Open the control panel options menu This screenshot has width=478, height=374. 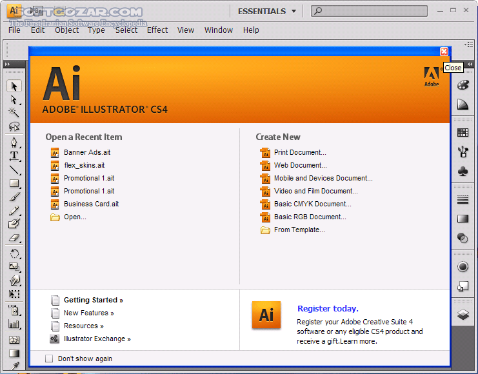coord(469,44)
